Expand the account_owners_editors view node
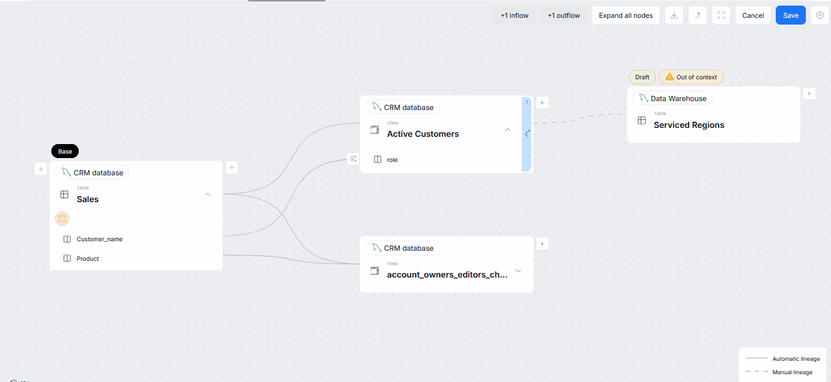831x382 pixels. 518,271
